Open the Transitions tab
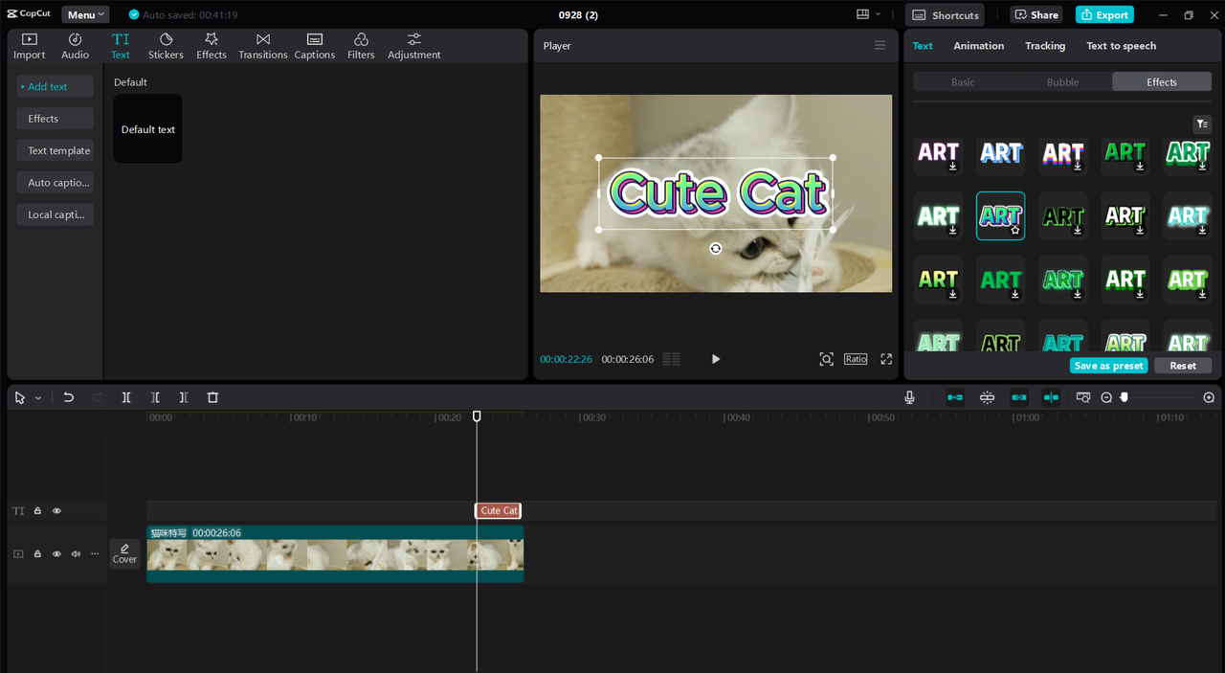Image resolution: width=1225 pixels, height=673 pixels. point(263,46)
